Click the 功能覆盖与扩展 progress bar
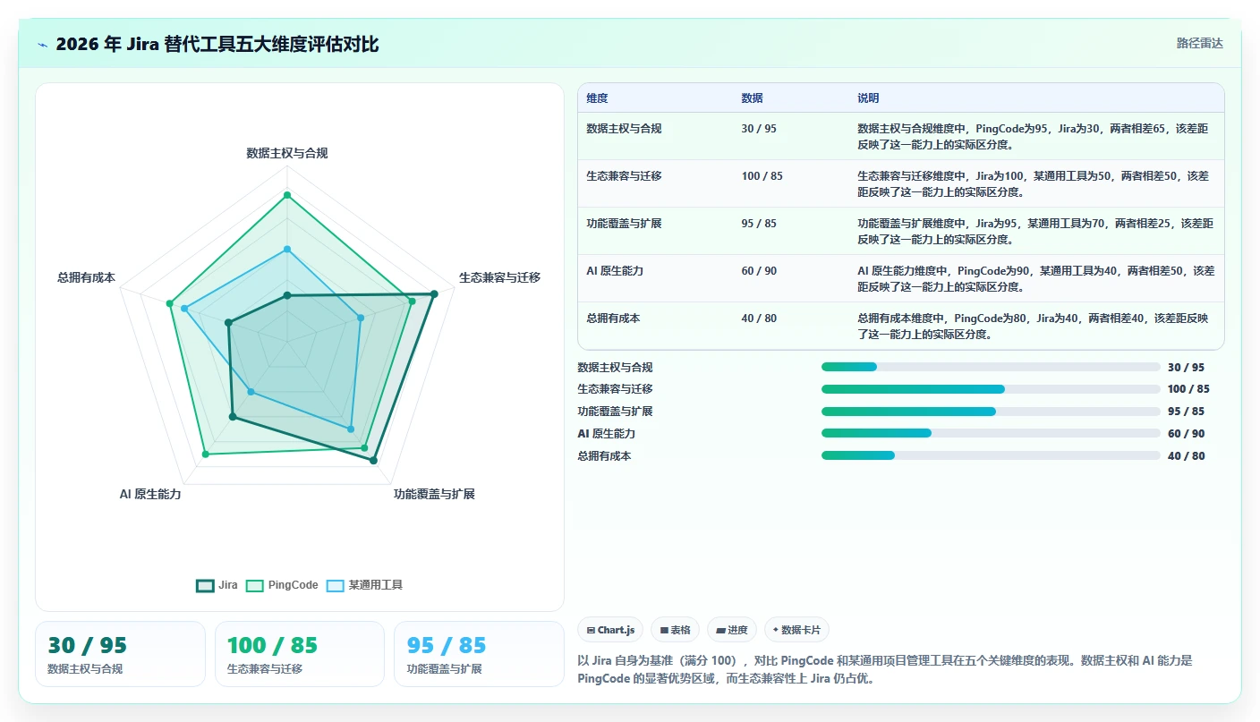 coord(991,412)
